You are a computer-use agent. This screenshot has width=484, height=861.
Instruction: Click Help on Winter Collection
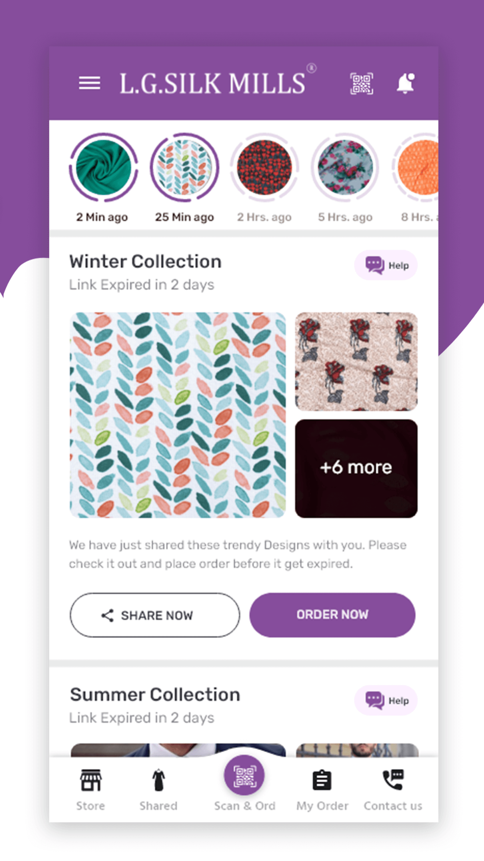coord(386,265)
